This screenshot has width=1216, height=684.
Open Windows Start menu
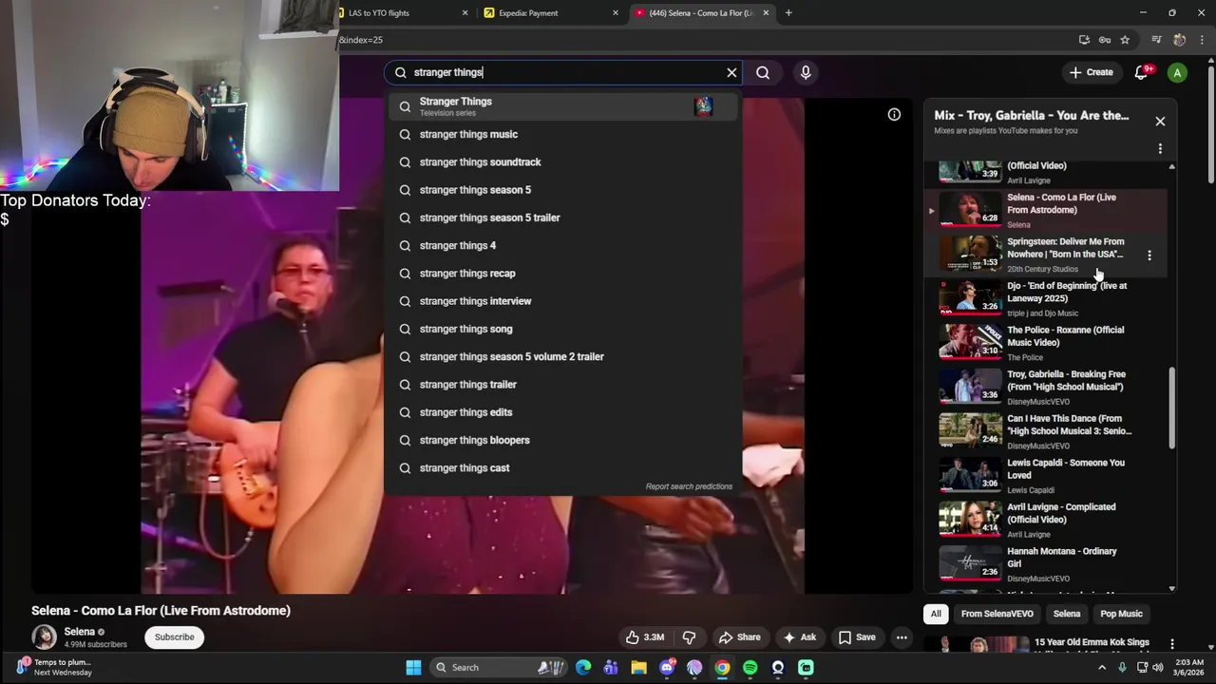[413, 668]
